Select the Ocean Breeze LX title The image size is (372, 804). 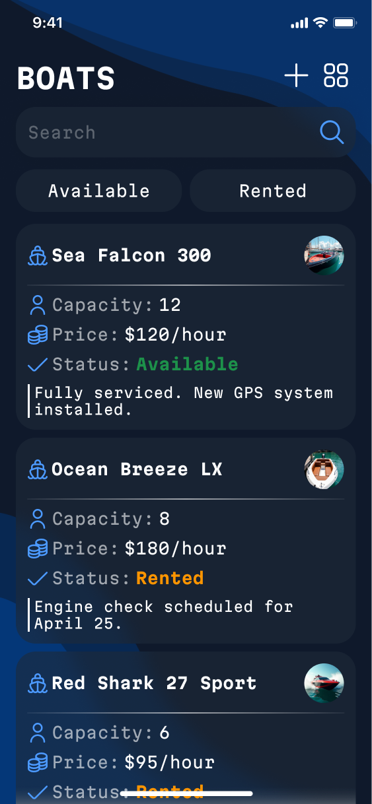[137, 469]
